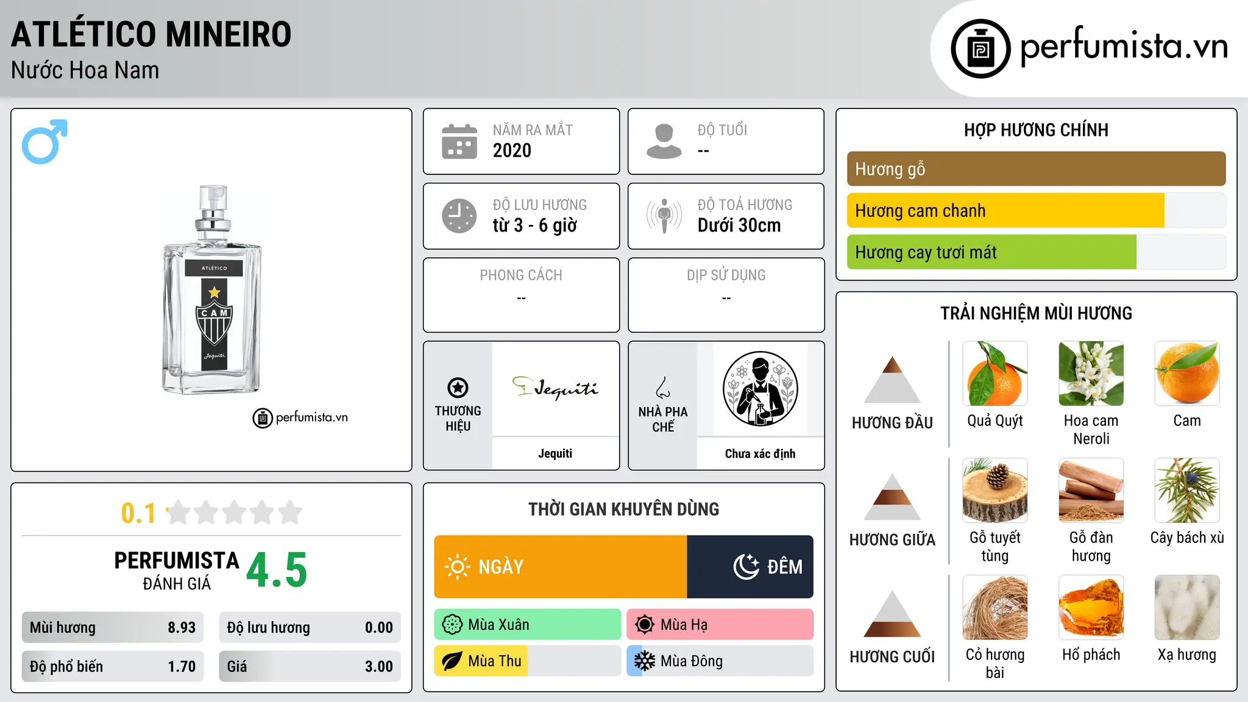Click the sun icon in the Ngày bar
The image size is (1248, 702).
tap(458, 567)
